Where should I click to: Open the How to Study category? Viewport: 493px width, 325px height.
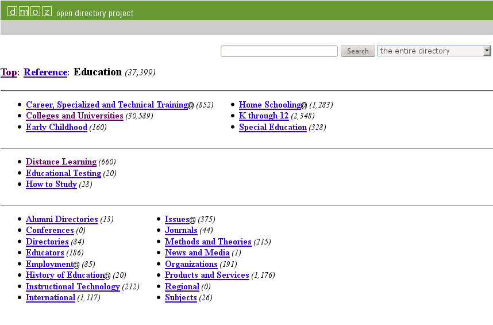pyautogui.click(x=51, y=185)
